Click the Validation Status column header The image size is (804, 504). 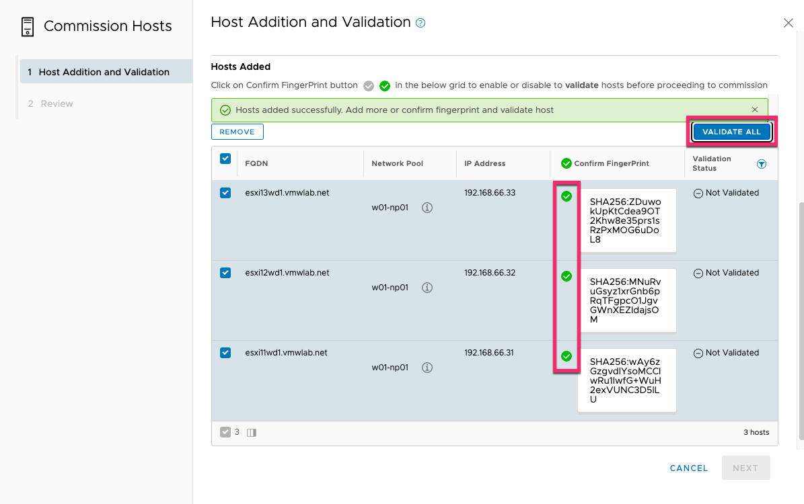click(712, 163)
